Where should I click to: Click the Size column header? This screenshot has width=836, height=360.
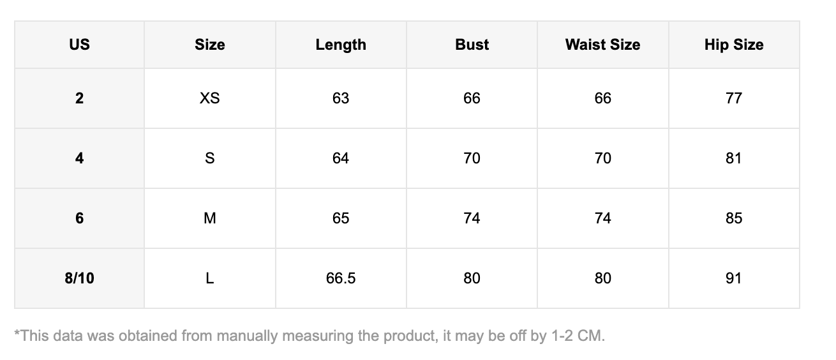pos(210,45)
